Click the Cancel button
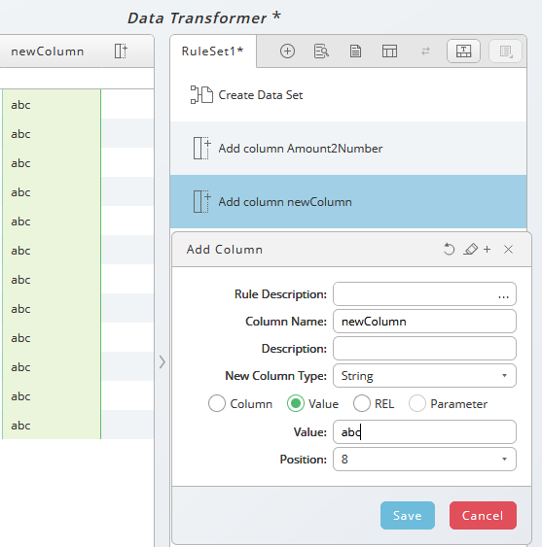Screen dimensions: 542x547 point(483,515)
